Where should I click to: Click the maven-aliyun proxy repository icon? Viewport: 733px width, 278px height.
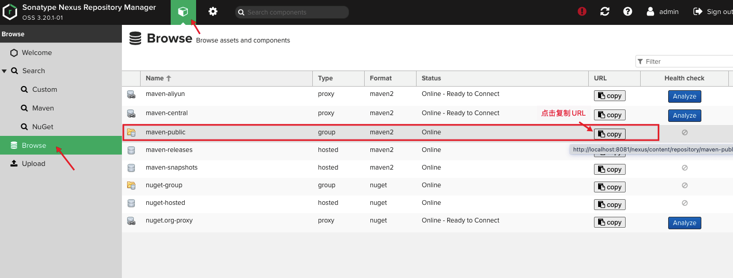[131, 94]
